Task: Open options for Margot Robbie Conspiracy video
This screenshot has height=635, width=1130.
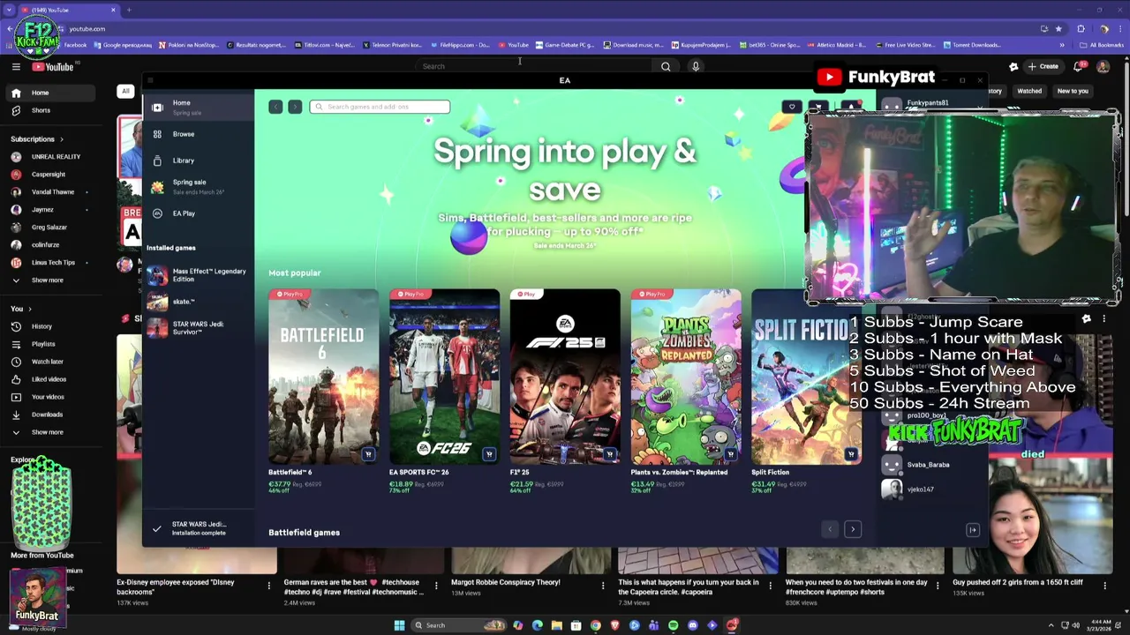Action: (603, 585)
